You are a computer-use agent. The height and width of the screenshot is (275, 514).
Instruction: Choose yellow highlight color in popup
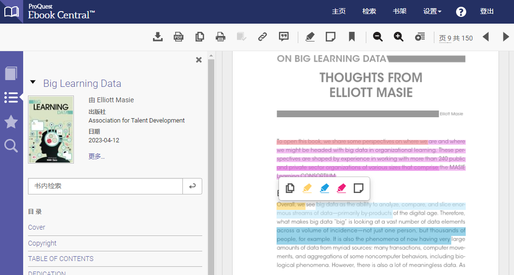click(x=307, y=188)
